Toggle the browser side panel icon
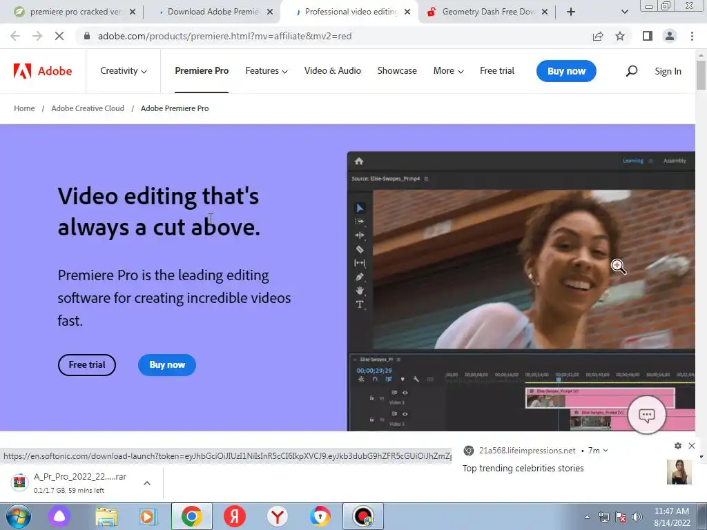This screenshot has width=707, height=530. click(x=648, y=36)
